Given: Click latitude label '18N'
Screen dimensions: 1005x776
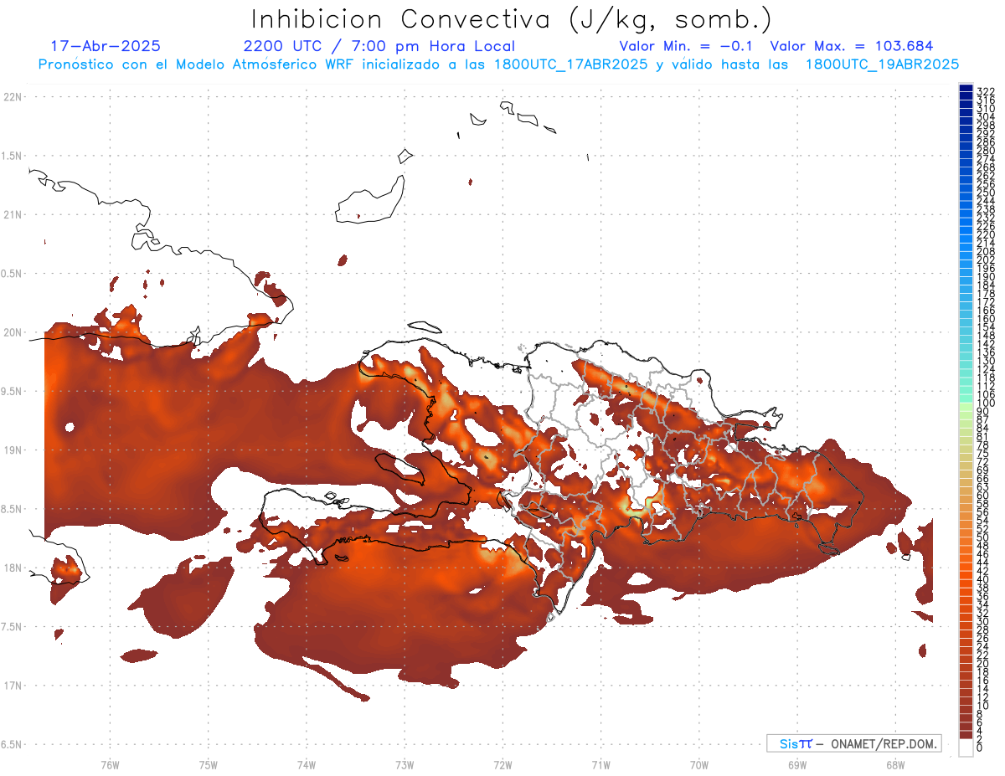Looking at the screenshot, I should tap(12, 568).
